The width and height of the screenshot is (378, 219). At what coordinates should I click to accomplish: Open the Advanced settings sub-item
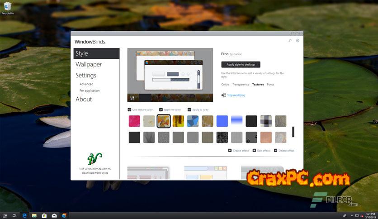tap(86, 84)
